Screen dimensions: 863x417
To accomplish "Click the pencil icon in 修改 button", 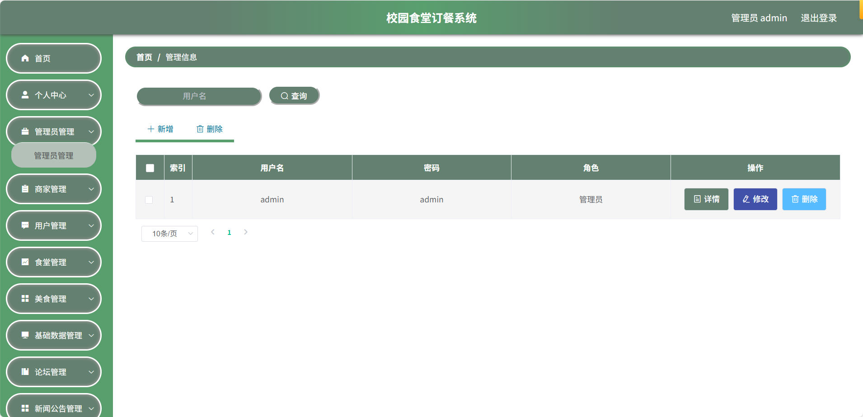I will point(746,199).
